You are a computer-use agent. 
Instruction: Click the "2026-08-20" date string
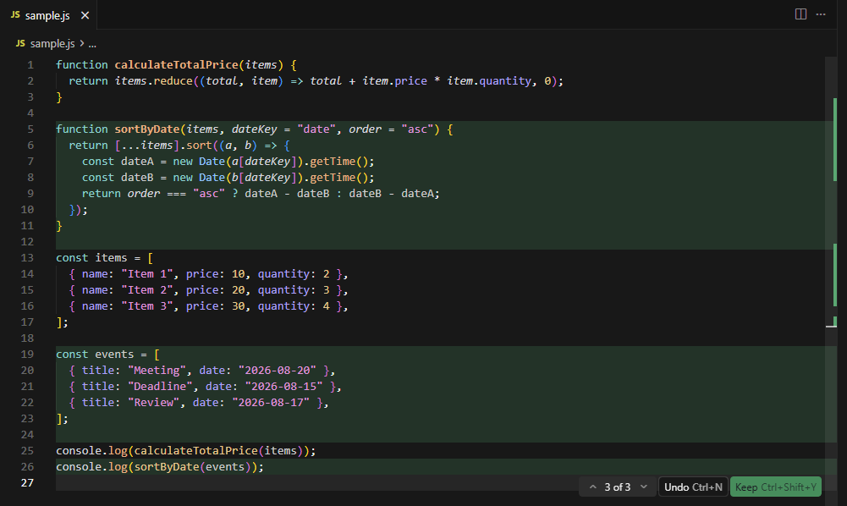(278, 371)
